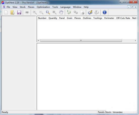This screenshot has width=139, height=115.
Task: Click the document with checkmark icon
Action: point(82,12)
